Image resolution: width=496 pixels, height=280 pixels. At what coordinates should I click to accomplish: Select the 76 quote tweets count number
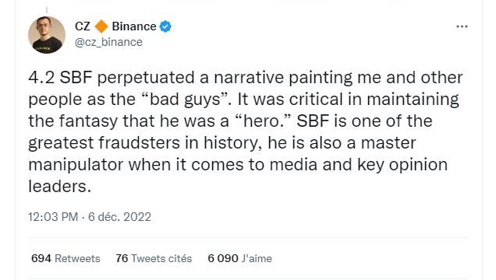[x=122, y=258]
